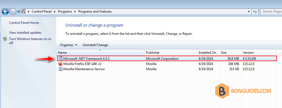Click the shield icon beside Windows features
Viewport: 282px width, 108px height.
pos(5,39)
